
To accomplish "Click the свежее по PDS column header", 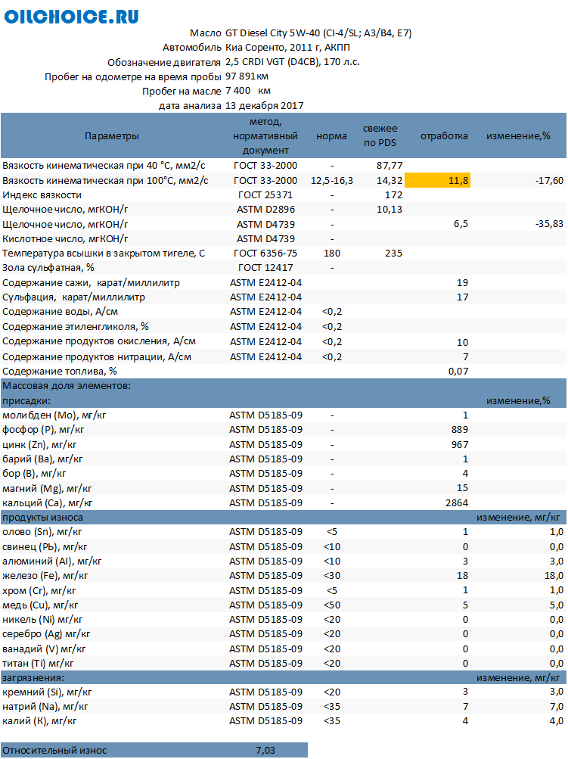I will click(x=380, y=135).
